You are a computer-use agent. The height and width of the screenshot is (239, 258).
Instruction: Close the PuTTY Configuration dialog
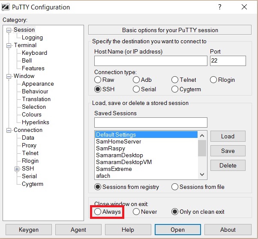(x=244, y=7)
